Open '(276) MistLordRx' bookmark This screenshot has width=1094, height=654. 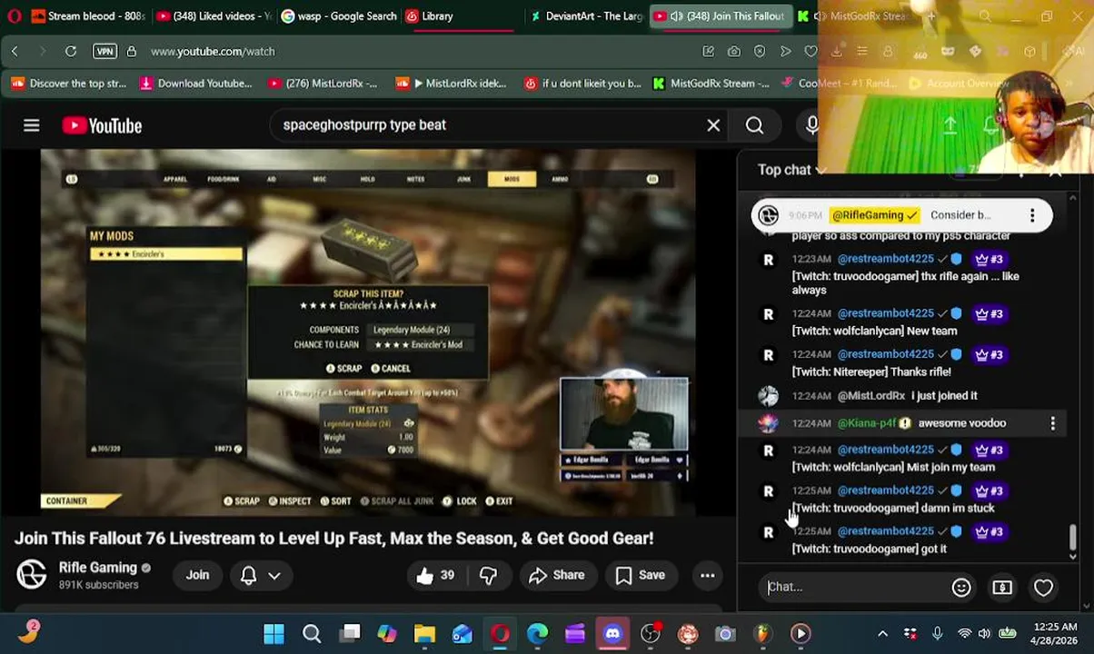pos(323,84)
